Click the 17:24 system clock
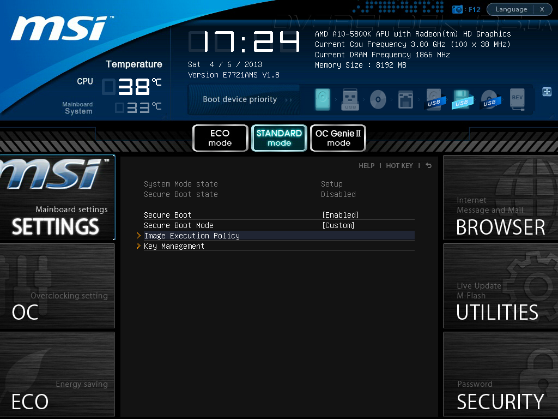Image resolution: width=558 pixels, height=419 pixels. [244, 41]
